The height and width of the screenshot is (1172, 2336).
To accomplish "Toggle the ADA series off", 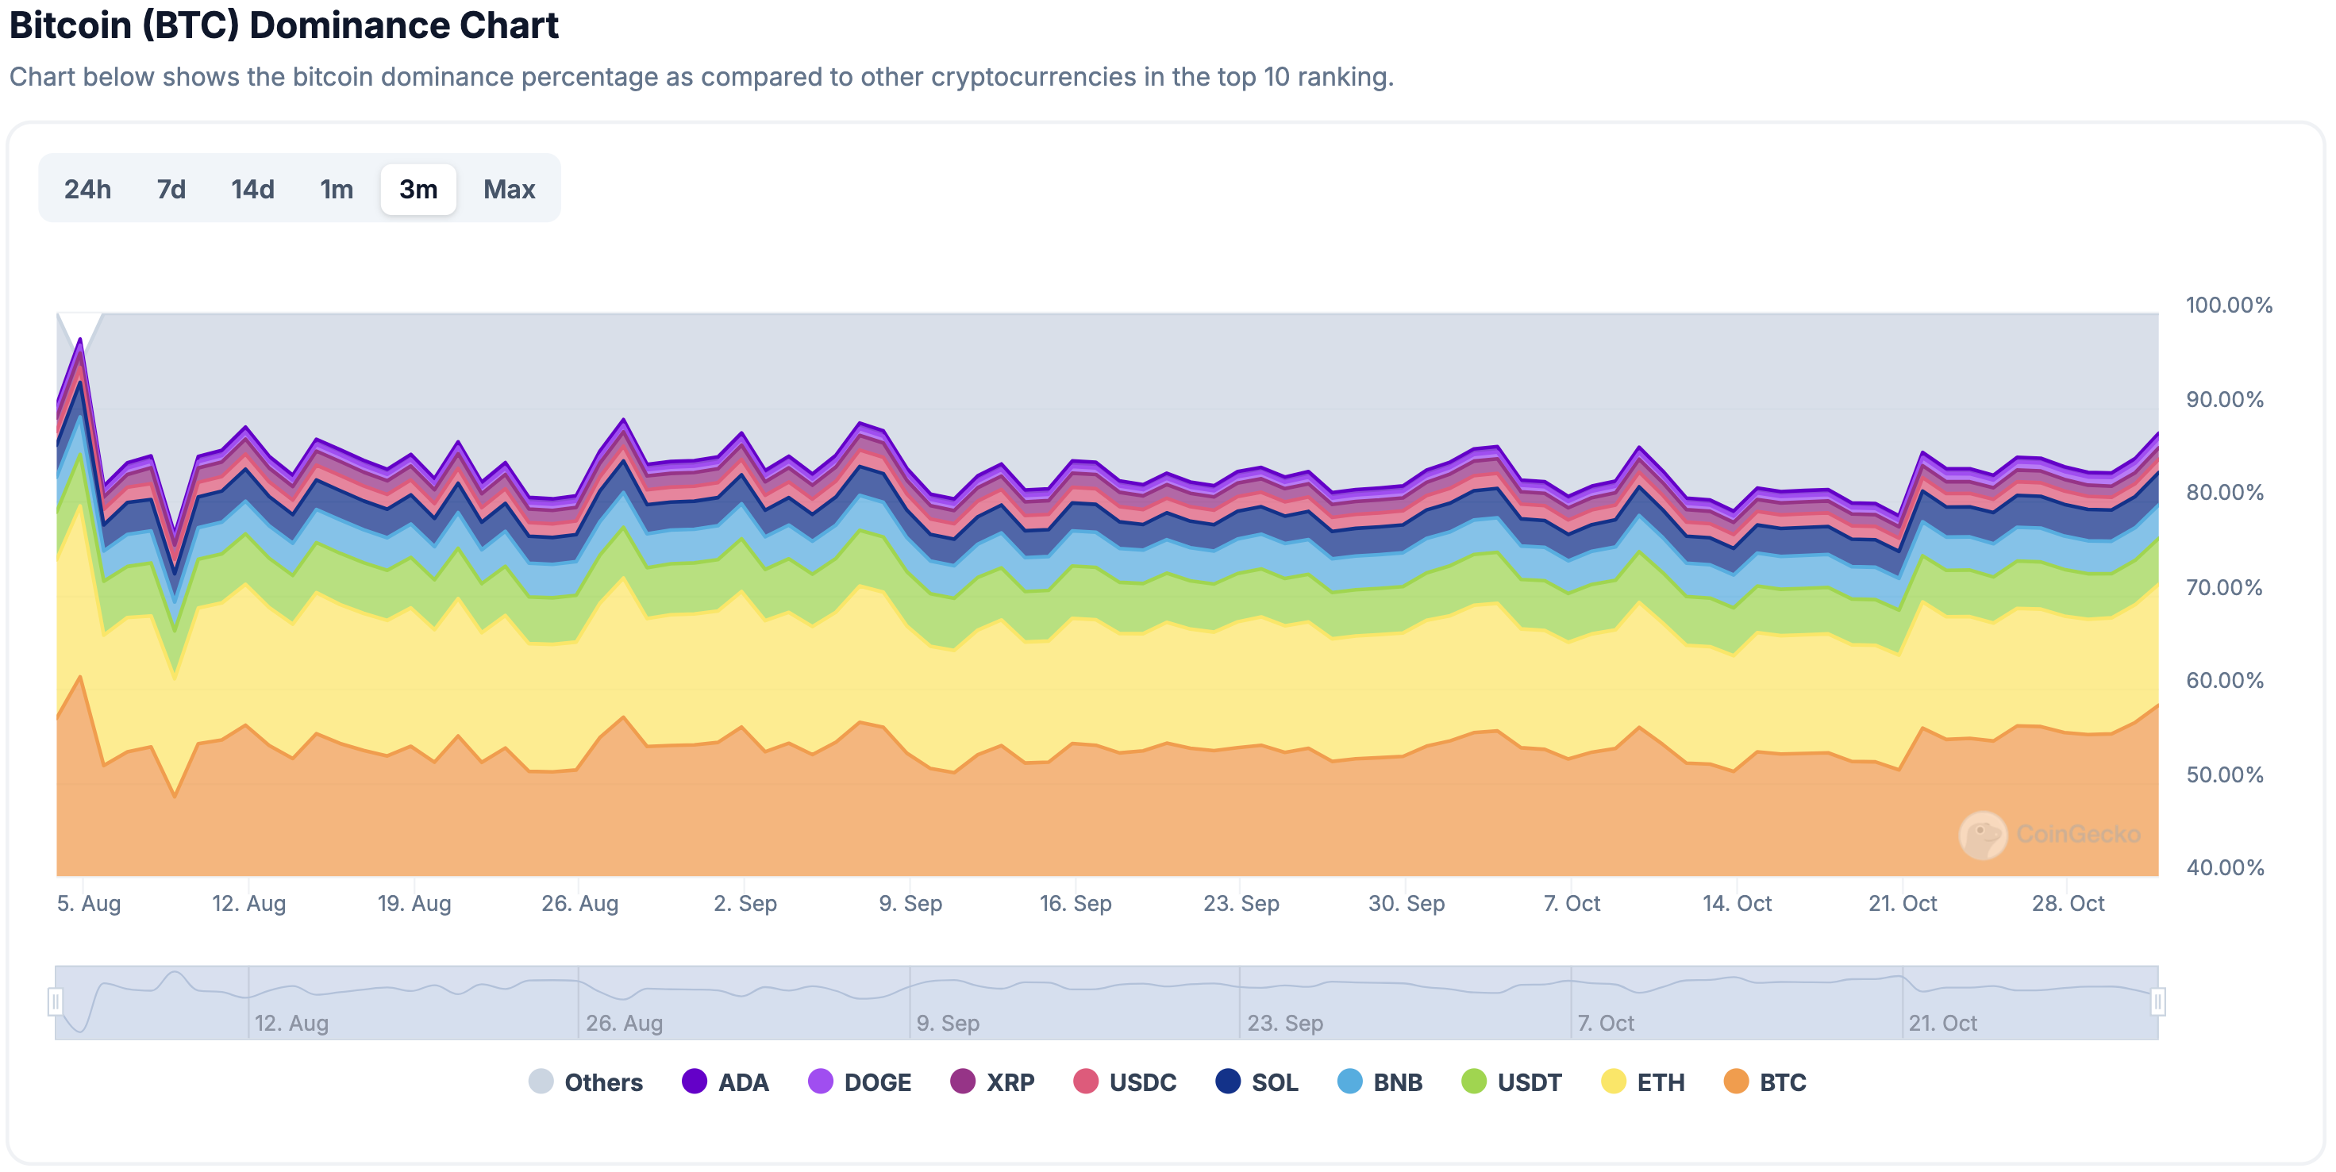I will point(695,1082).
